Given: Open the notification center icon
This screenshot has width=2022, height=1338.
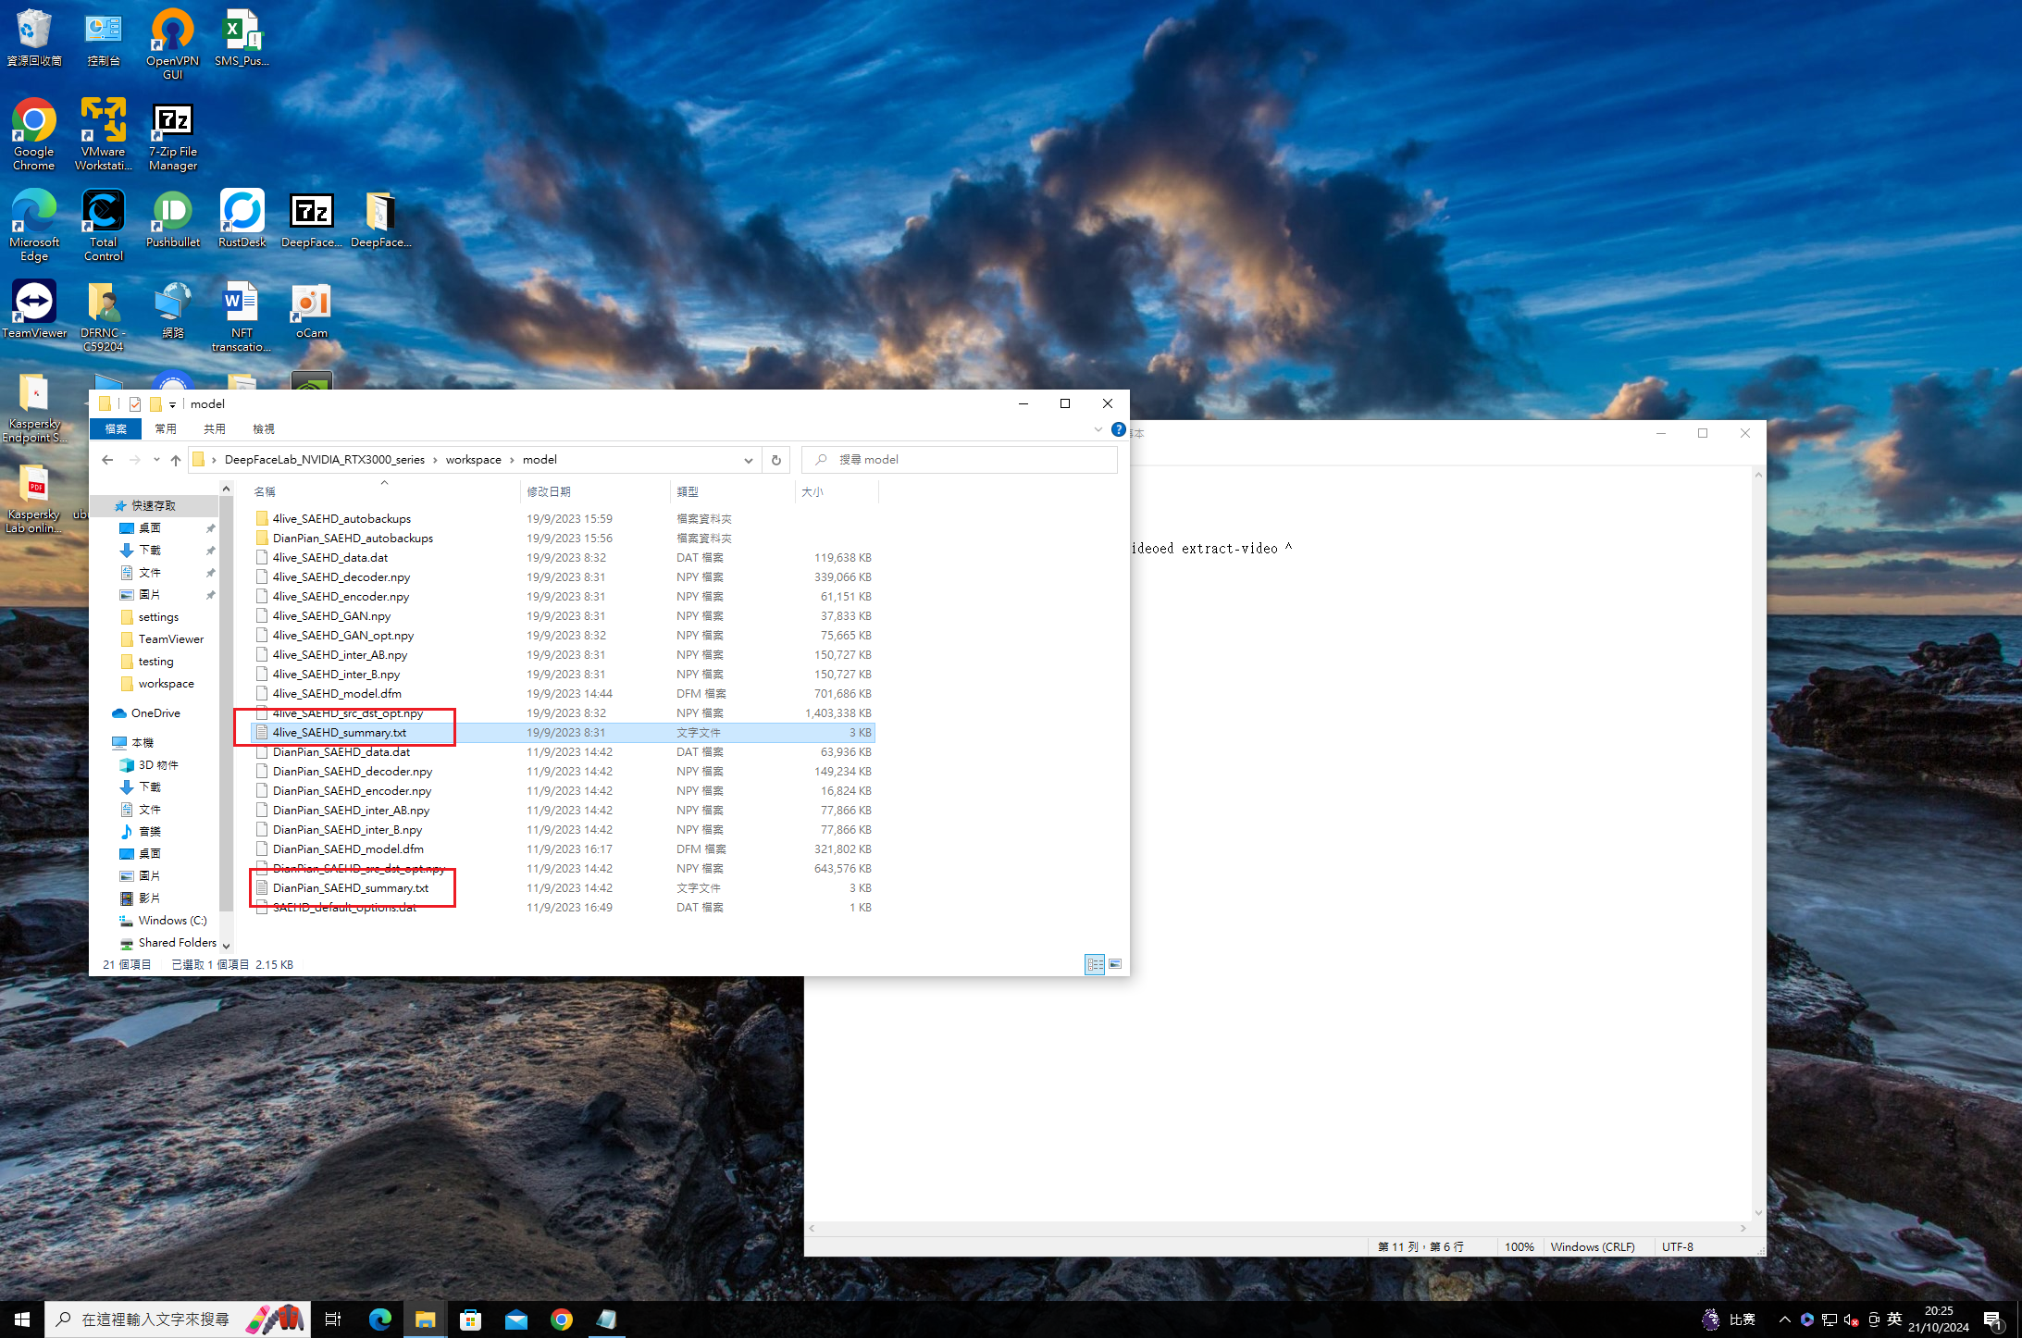Looking at the screenshot, I should click(x=1993, y=1319).
